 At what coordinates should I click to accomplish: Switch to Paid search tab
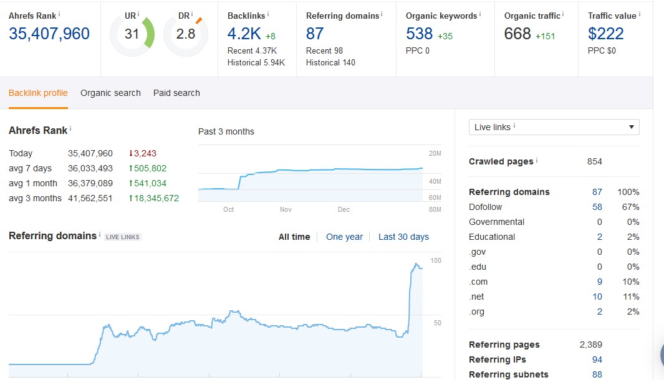tap(176, 93)
